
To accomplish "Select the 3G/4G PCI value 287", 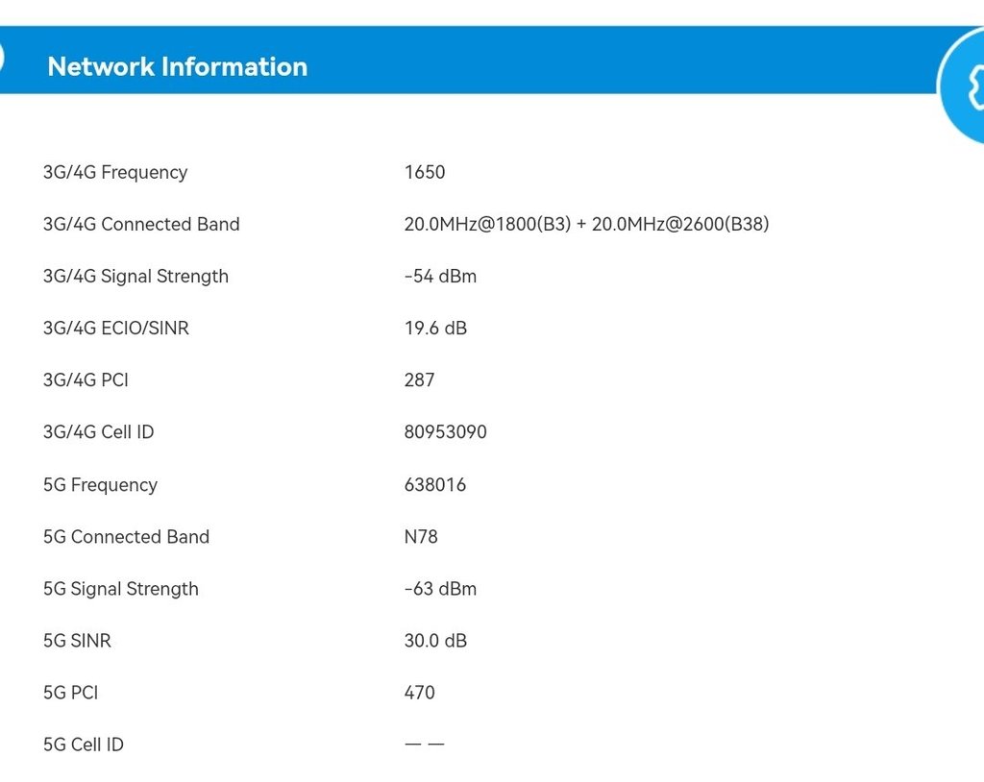I will point(420,380).
